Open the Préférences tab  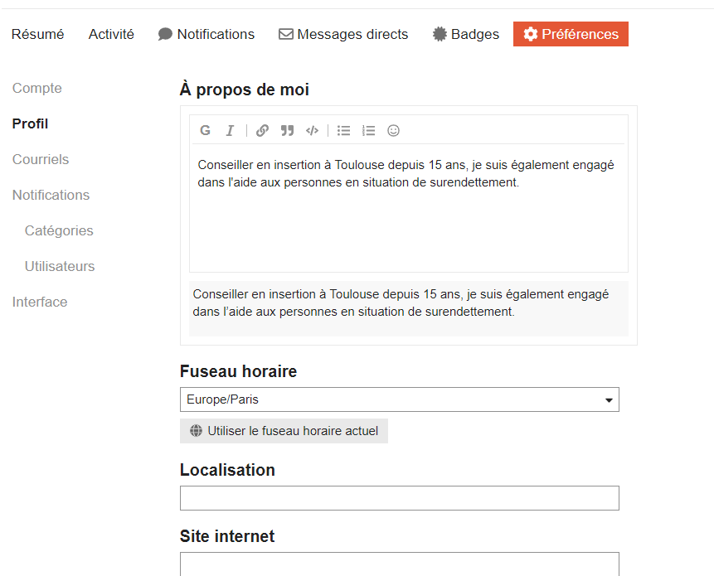click(571, 34)
